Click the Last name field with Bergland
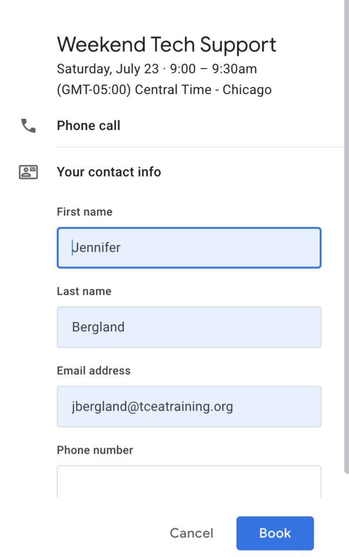 click(x=189, y=327)
